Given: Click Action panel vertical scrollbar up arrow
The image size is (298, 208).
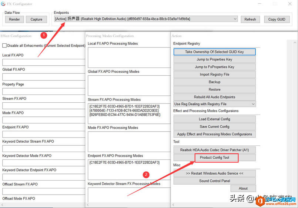Looking at the screenshot, I should [295, 43].
